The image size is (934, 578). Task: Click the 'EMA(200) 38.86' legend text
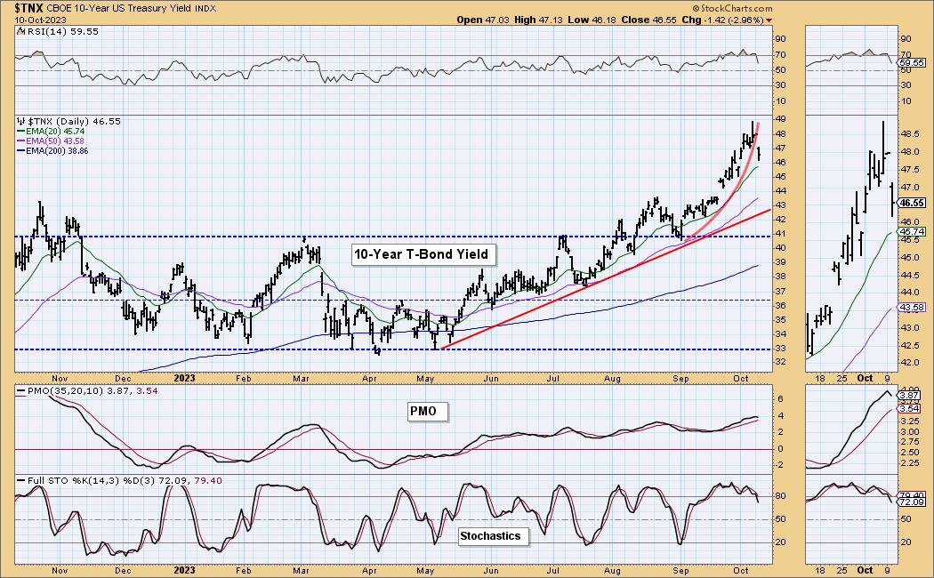coord(57,151)
